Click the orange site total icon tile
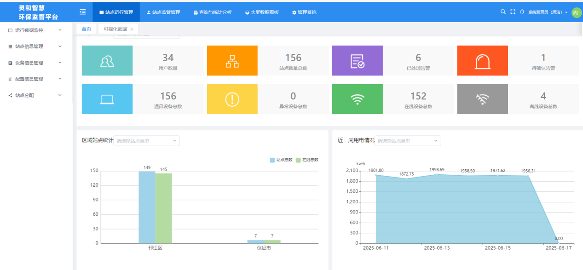This screenshot has height=270, width=583. [232, 61]
